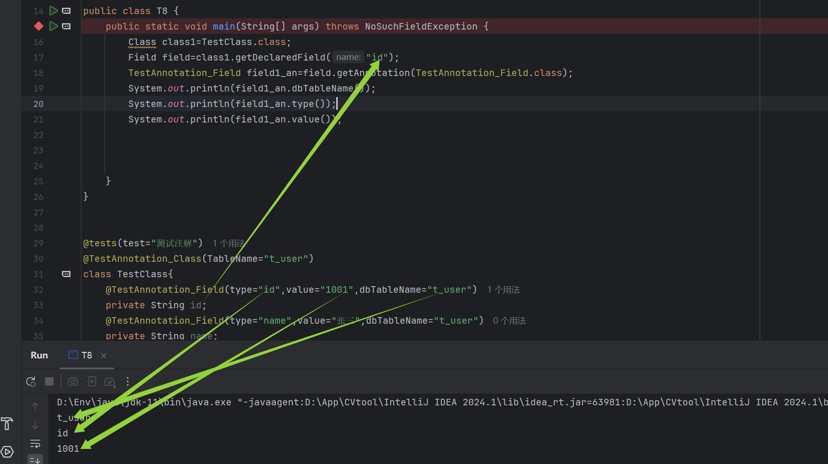This screenshot has height=464, width=828.
Task: Click '@TestAnnotation_Class' annotation on line 30
Action: (142, 259)
